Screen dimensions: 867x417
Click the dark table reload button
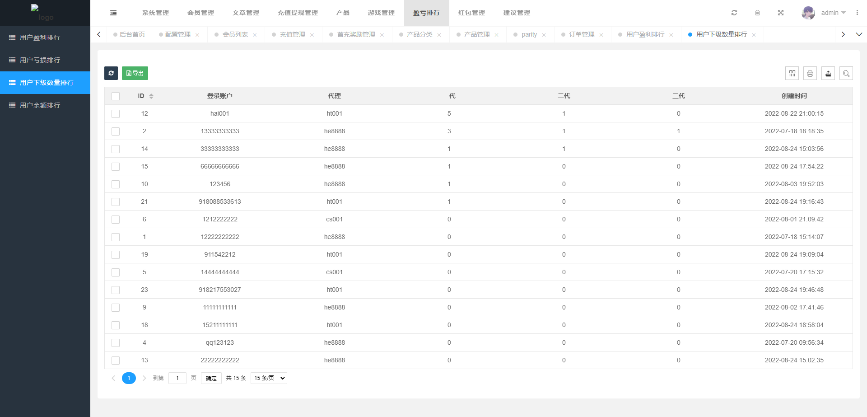[111, 73]
